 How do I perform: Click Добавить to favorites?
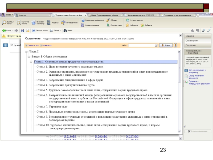(146, 25)
